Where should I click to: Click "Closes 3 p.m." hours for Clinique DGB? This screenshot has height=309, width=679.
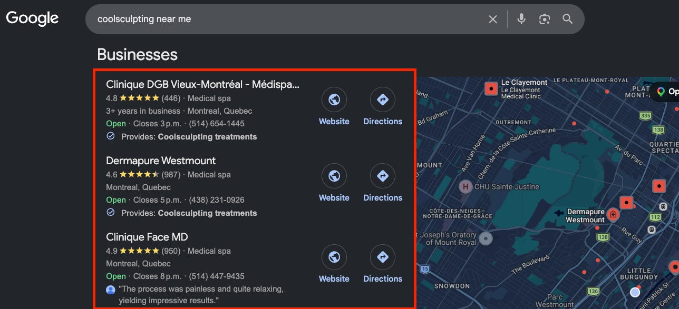[x=157, y=124]
